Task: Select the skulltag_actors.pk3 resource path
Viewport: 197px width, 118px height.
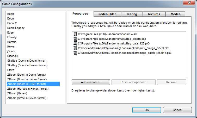Action: click(112, 39)
